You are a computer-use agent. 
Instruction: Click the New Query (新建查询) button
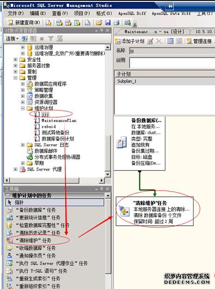[24, 22]
